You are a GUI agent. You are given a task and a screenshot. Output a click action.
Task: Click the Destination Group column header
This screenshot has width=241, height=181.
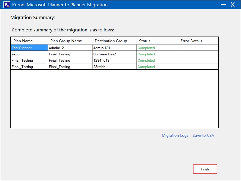pos(114,41)
